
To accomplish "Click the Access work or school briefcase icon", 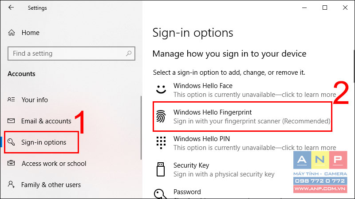I will [x=11, y=163].
